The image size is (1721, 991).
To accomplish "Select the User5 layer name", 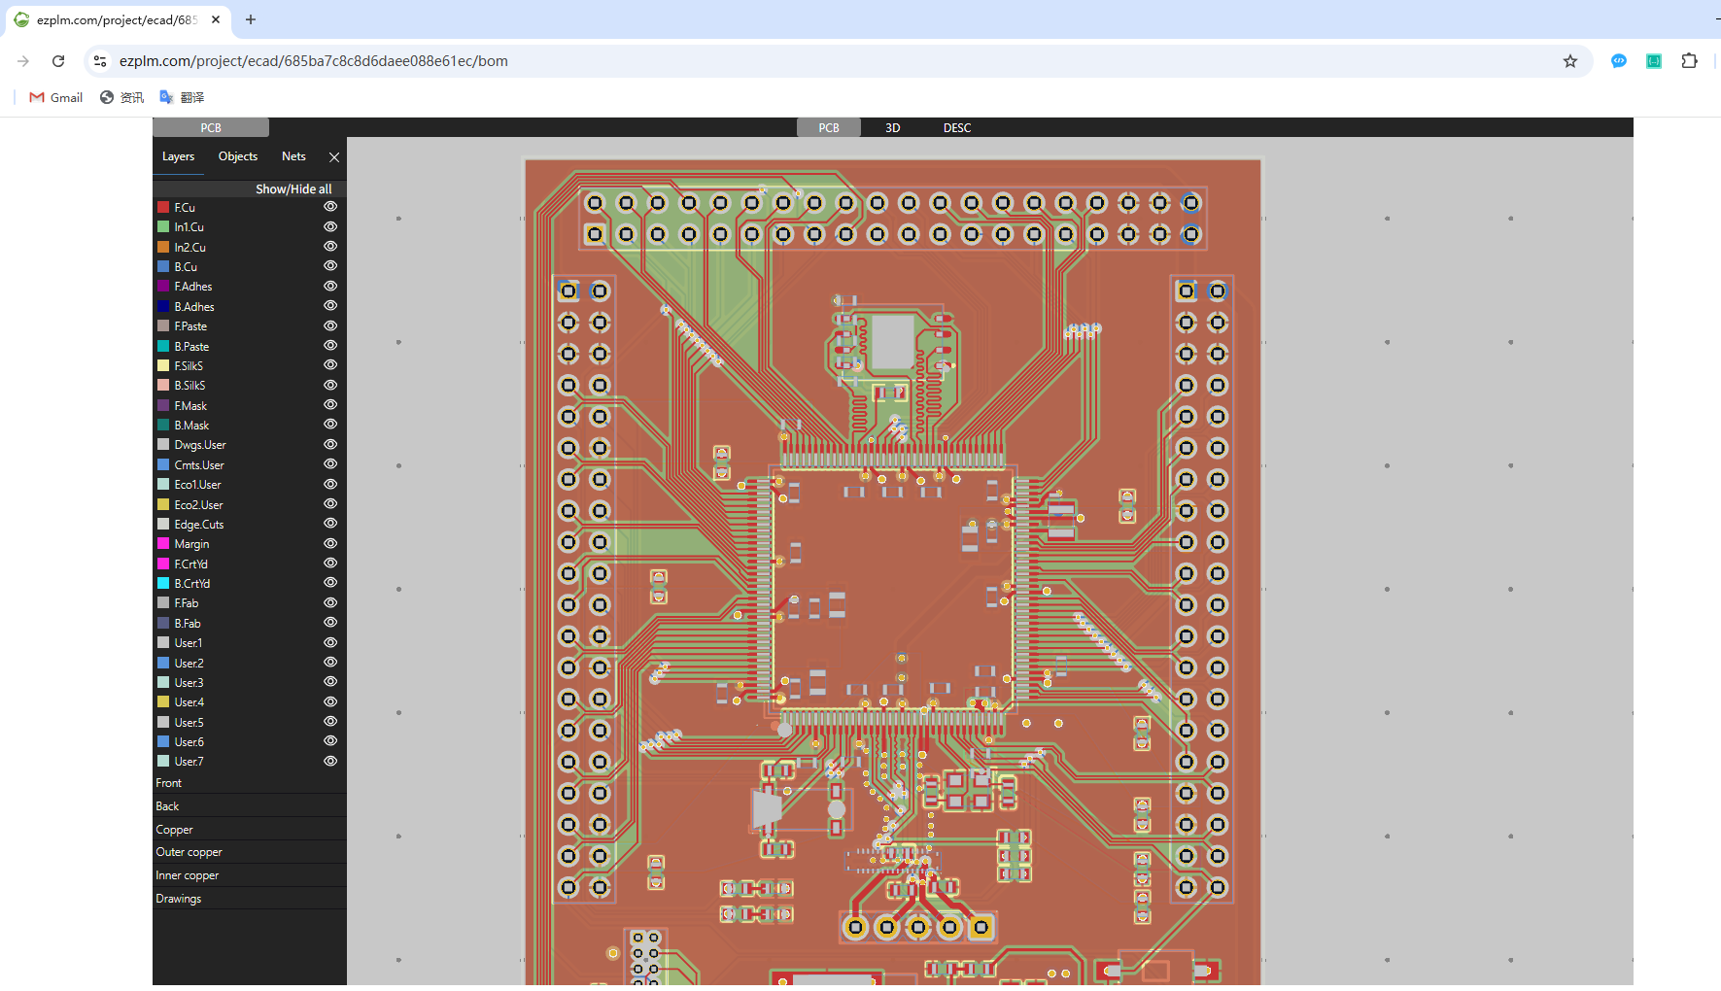I will 189,722.
